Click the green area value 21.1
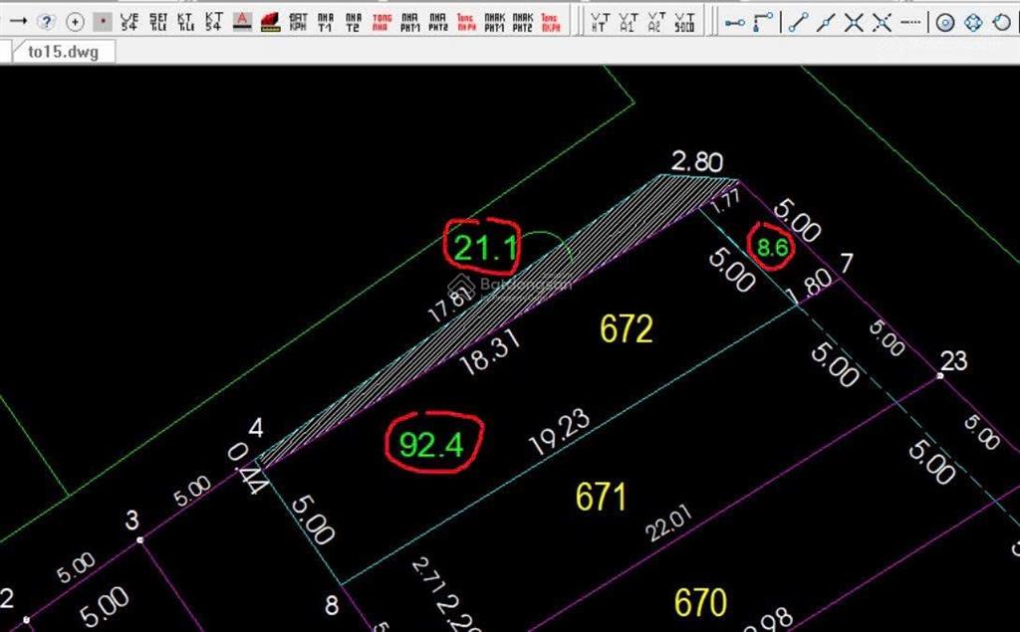1020x632 pixels. 485,248
